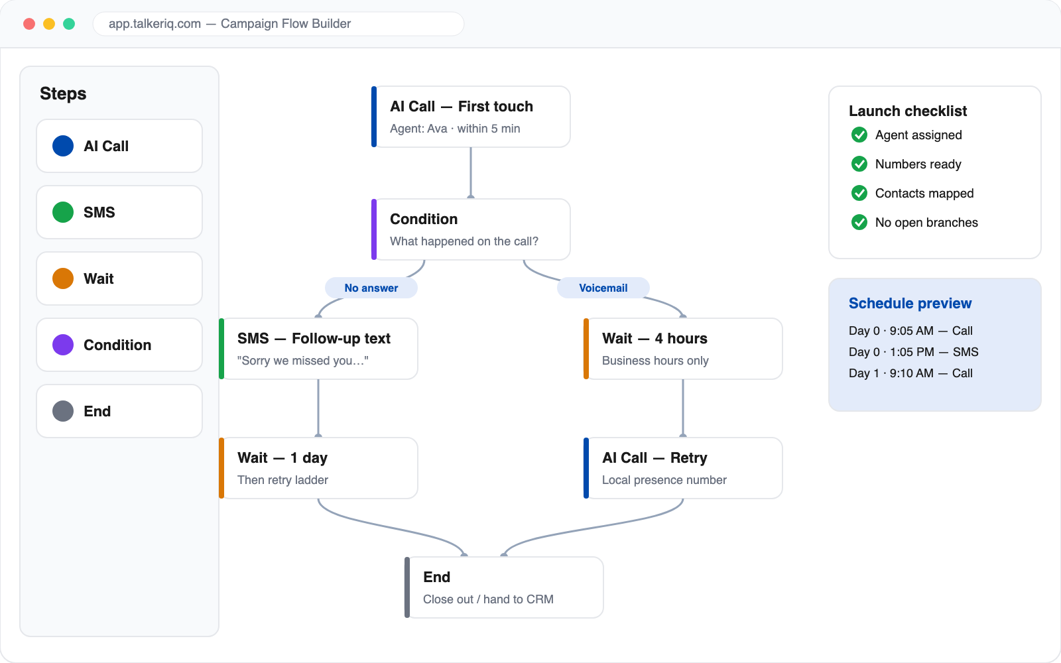This screenshot has width=1061, height=663.
Task: Open the Wait — 1 day node
Action: pos(318,468)
